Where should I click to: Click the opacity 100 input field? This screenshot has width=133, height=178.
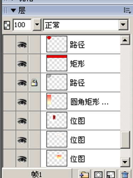[22, 25]
